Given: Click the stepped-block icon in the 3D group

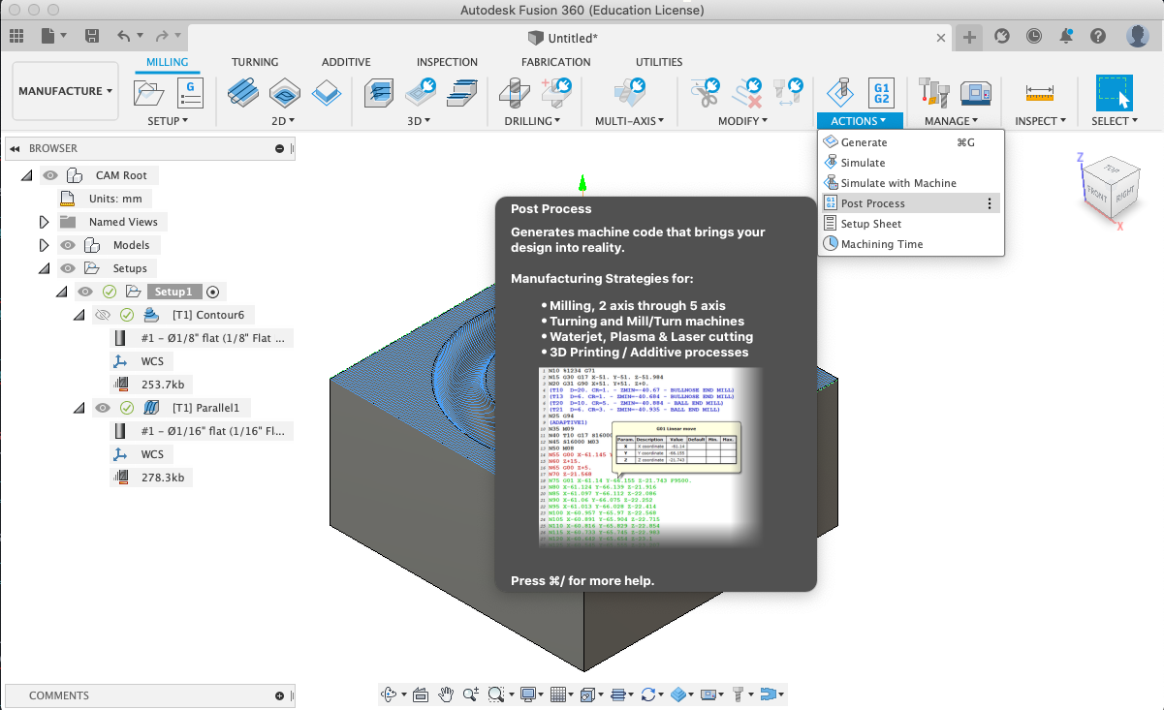Looking at the screenshot, I should pos(461,93).
